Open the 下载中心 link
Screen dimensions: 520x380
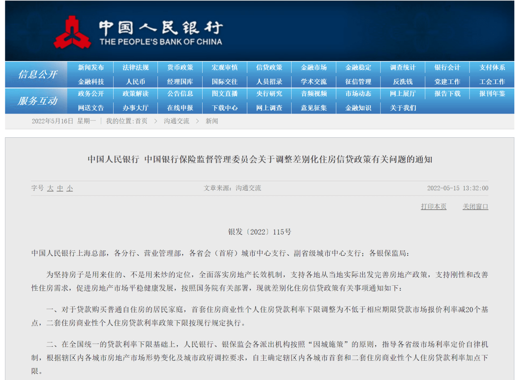click(225, 108)
